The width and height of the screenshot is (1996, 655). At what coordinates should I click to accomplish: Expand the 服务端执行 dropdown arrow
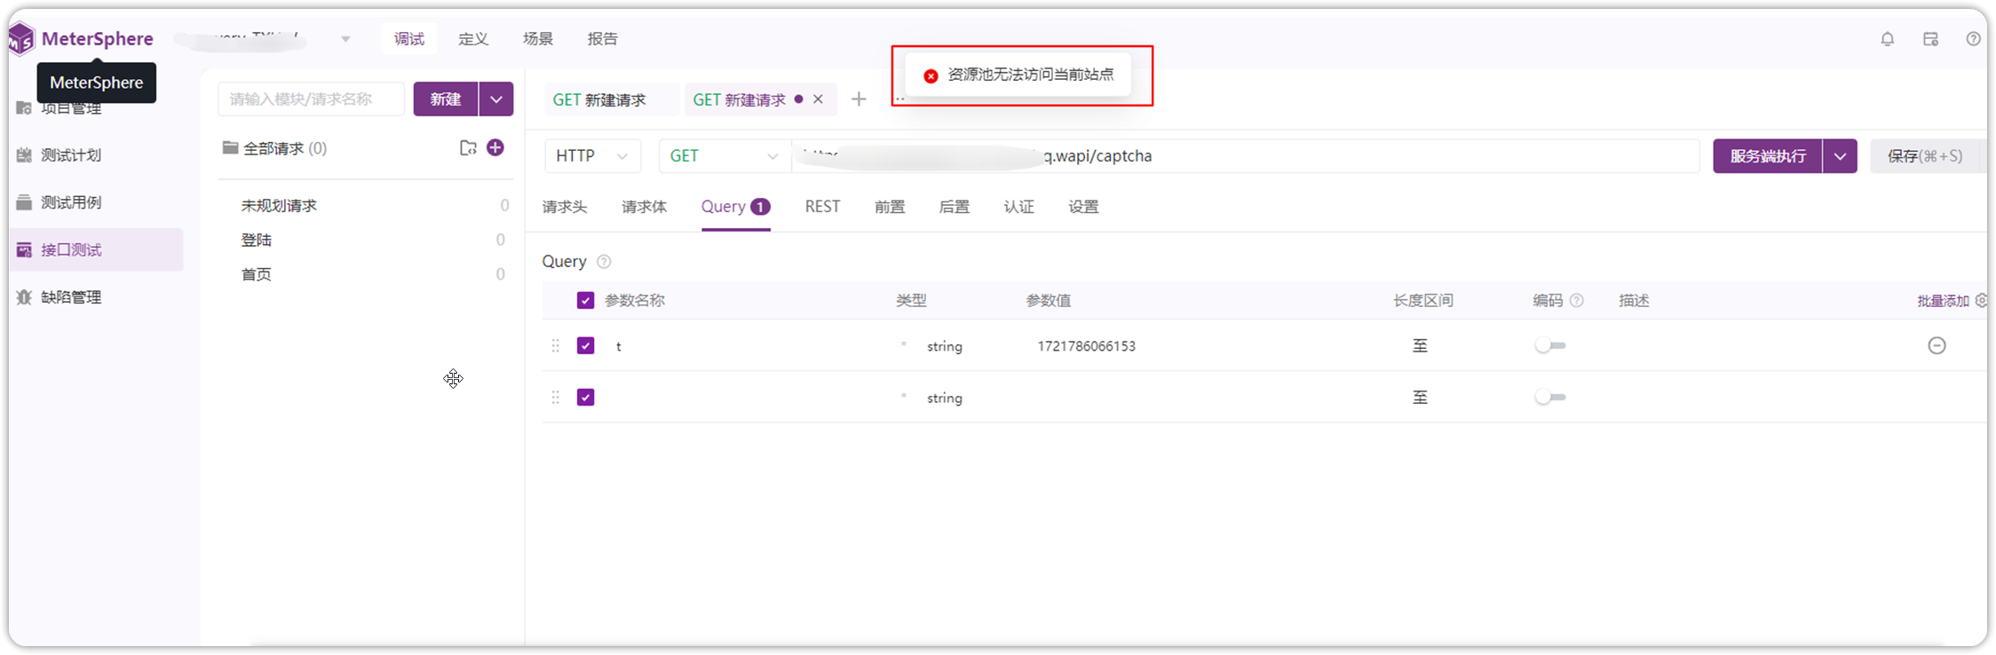(x=1840, y=156)
